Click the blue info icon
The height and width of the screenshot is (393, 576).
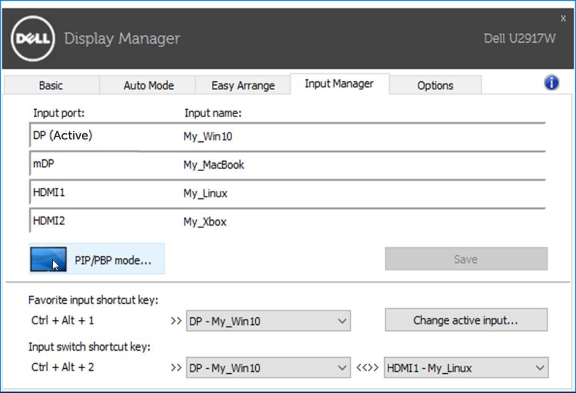[x=551, y=82]
